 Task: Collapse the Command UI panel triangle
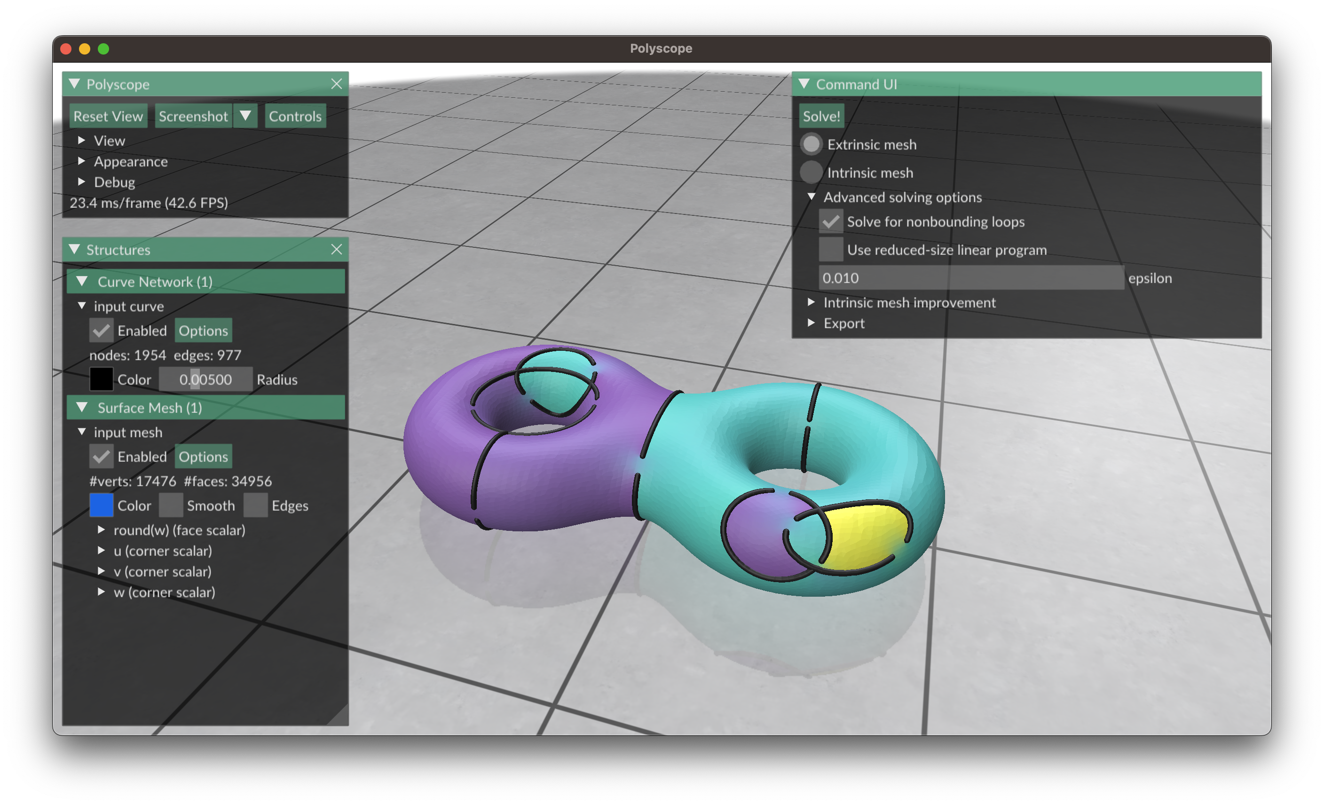pos(804,84)
